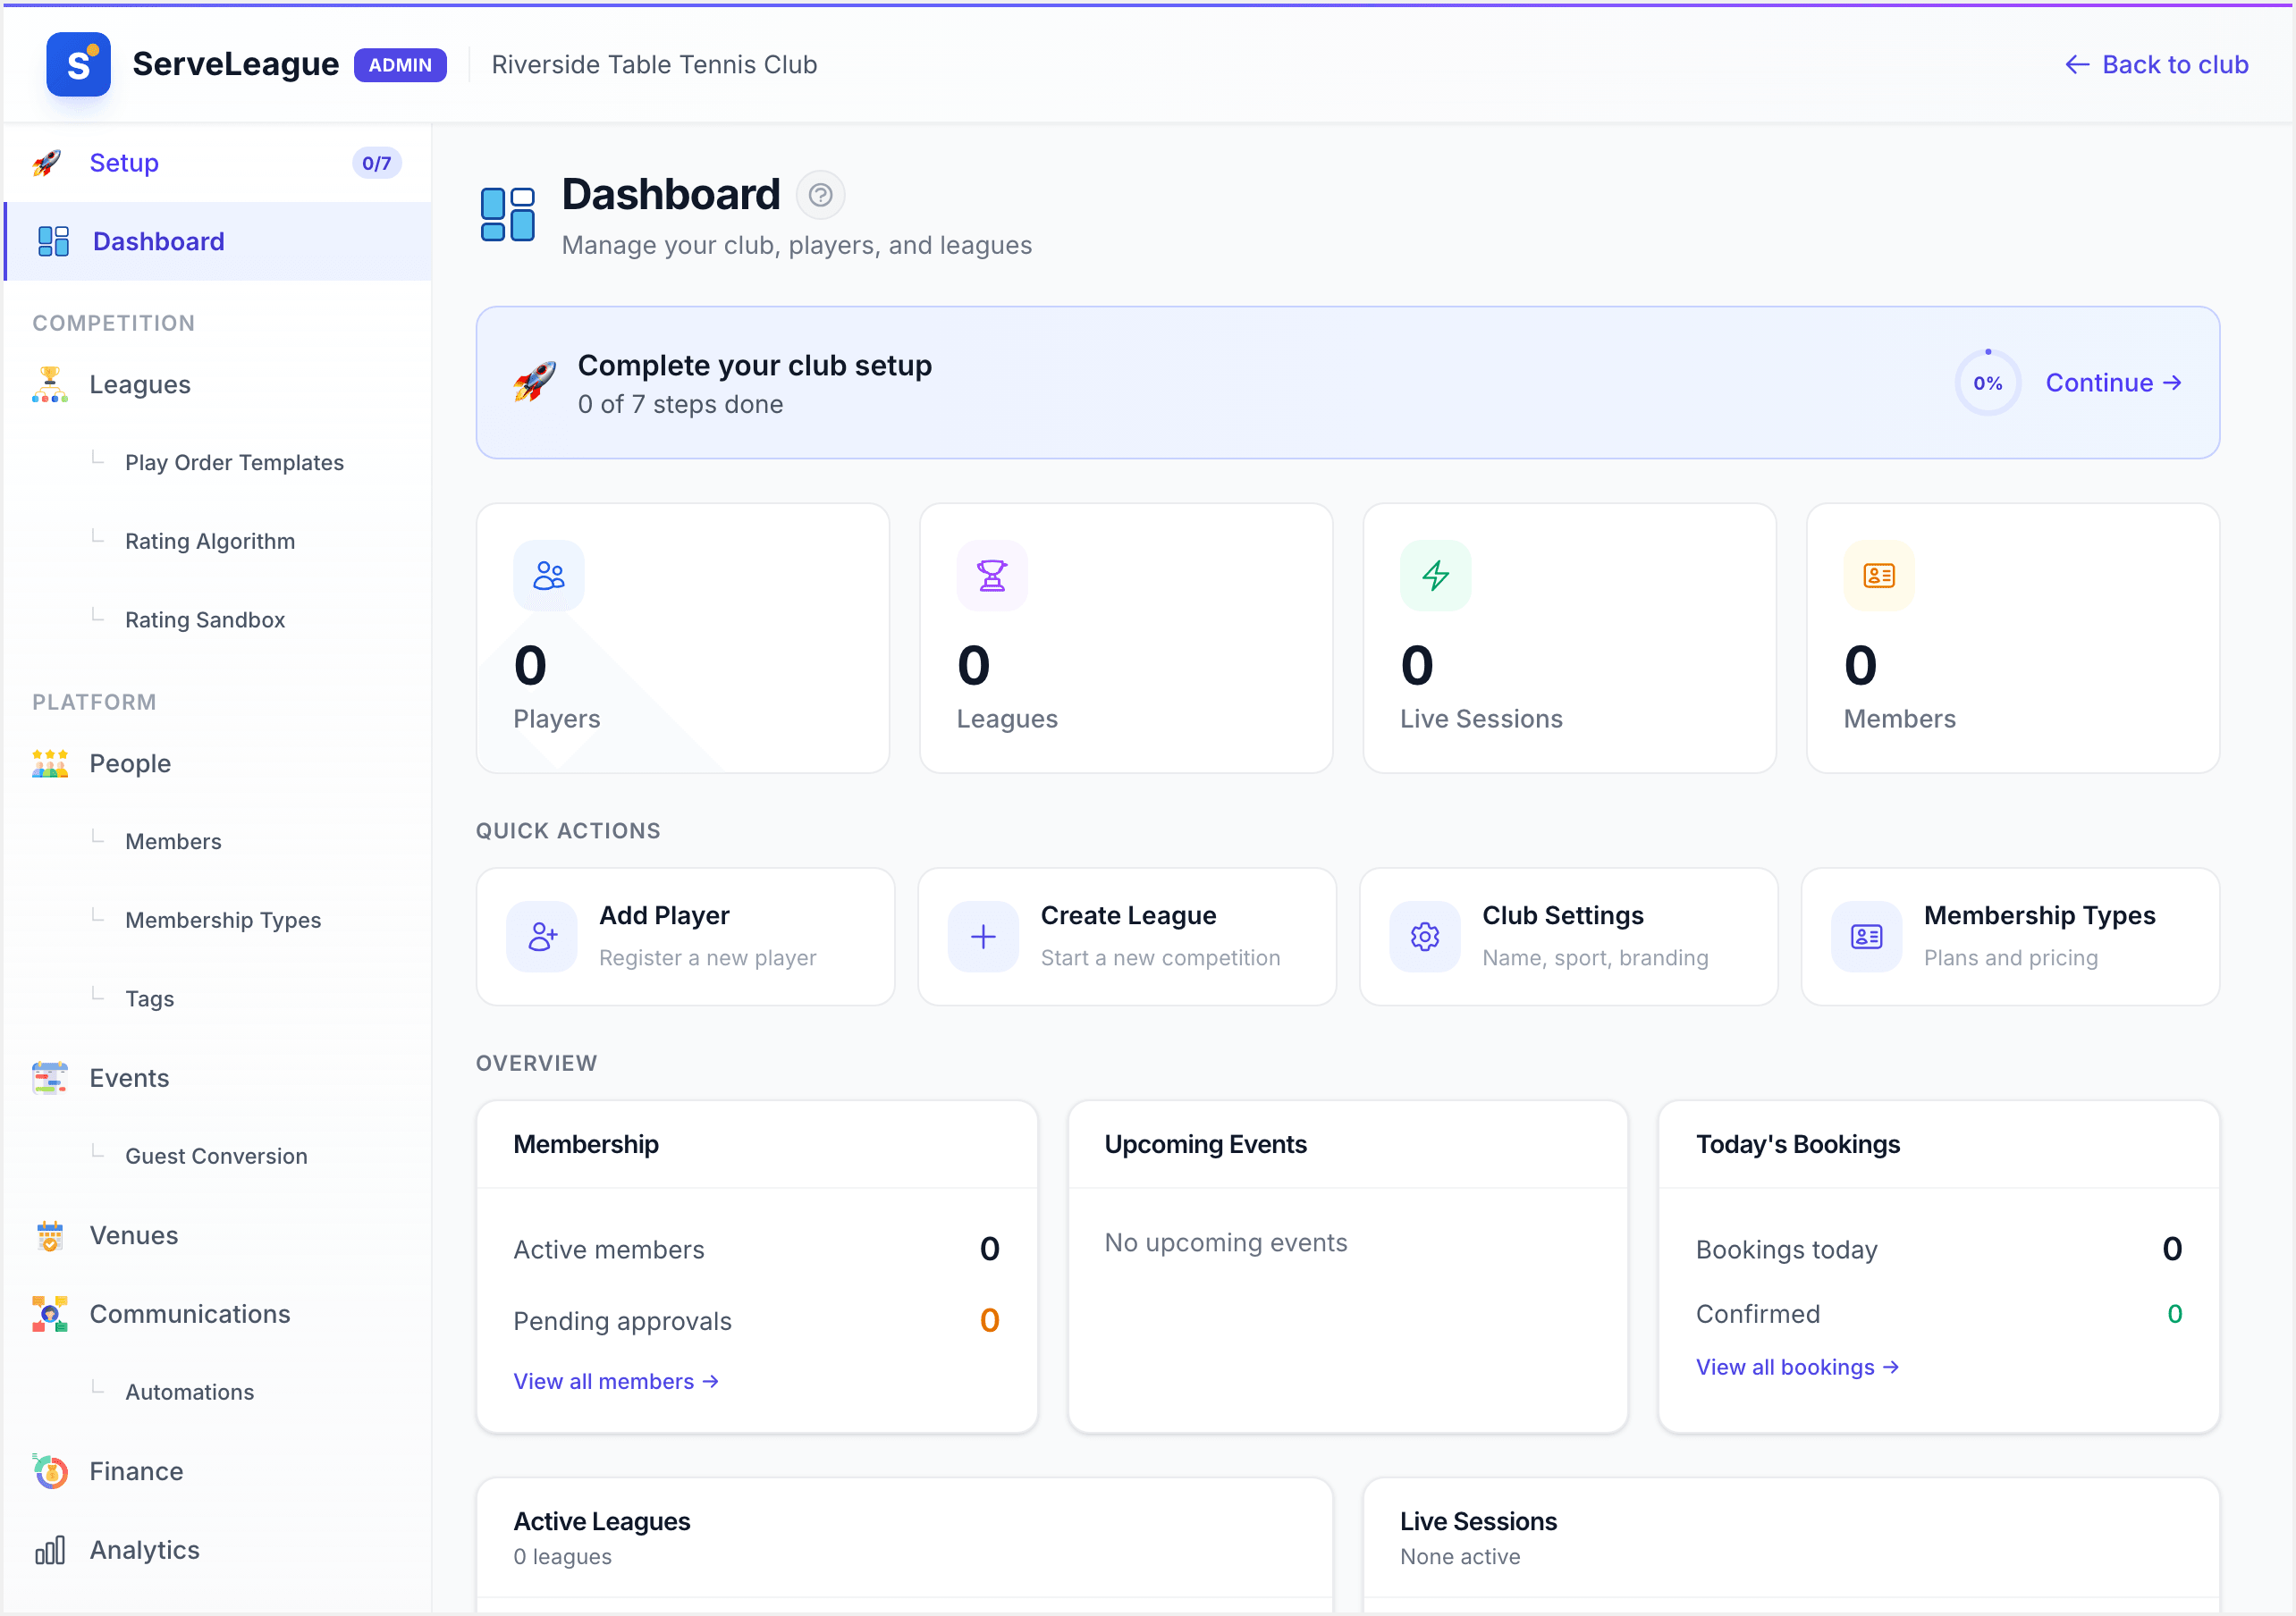Open Membership Types in the sidebar
This screenshot has height=1616, width=2296.
point(223,920)
